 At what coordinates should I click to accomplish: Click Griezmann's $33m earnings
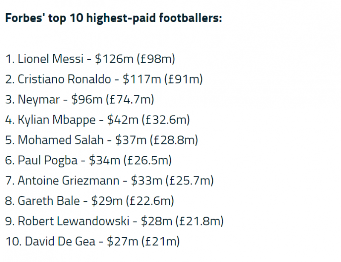[146, 181]
